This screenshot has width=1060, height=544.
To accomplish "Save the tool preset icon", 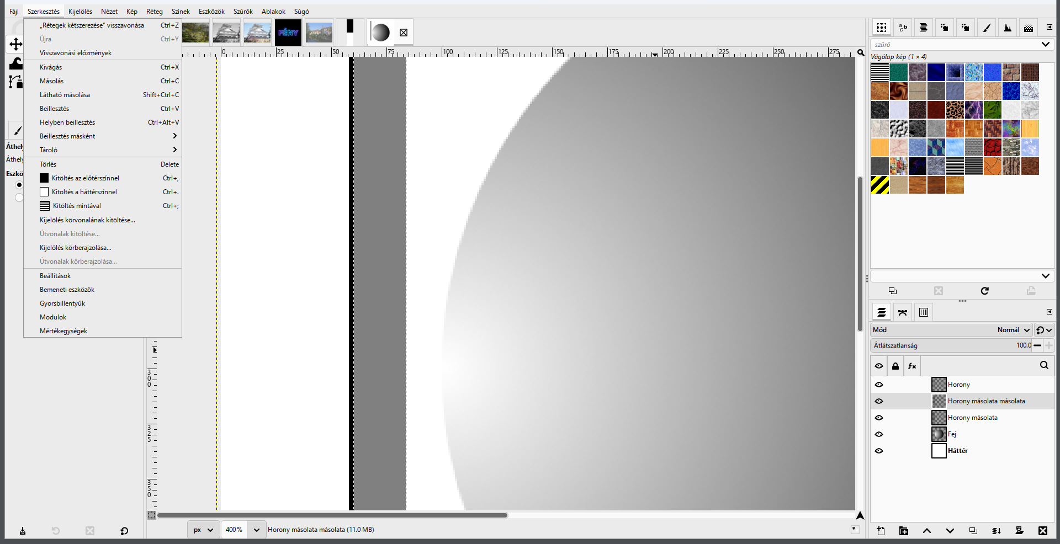I will [x=23, y=531].
